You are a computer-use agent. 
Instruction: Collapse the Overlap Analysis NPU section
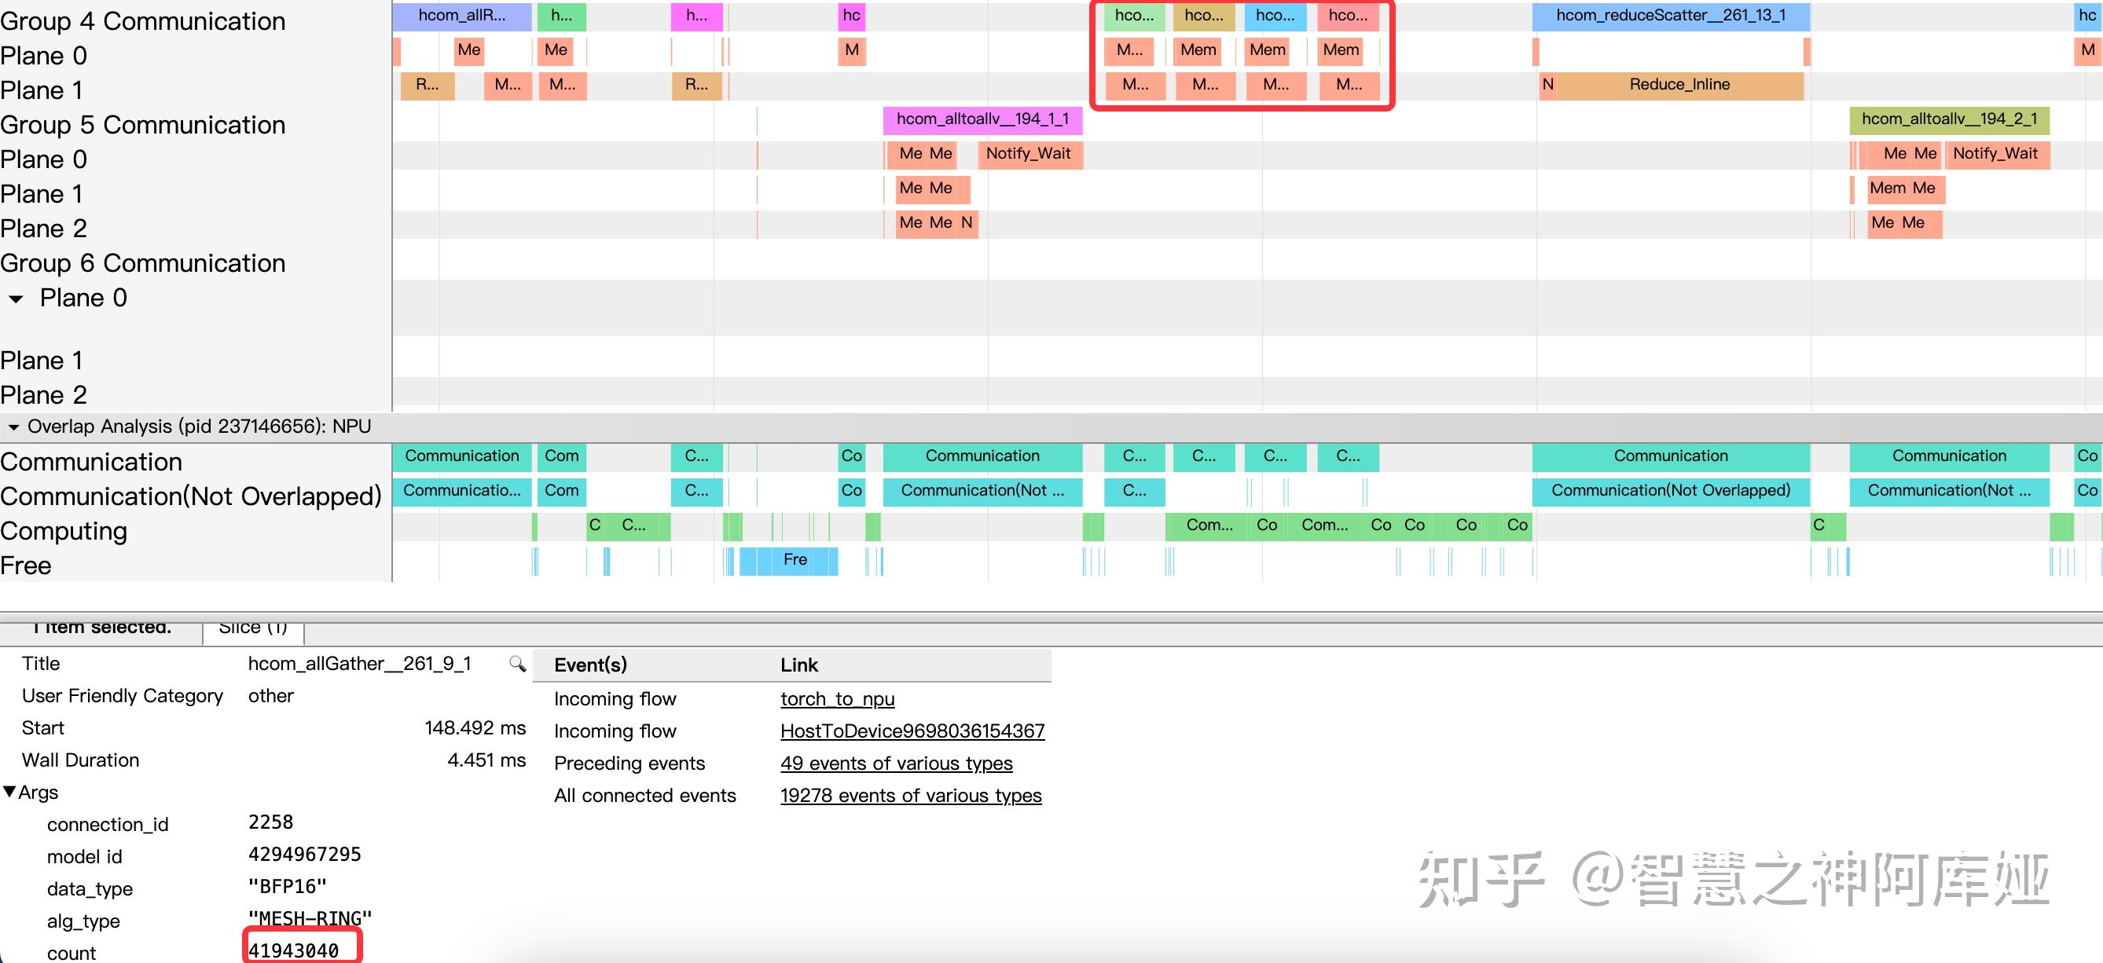[13, 427]
